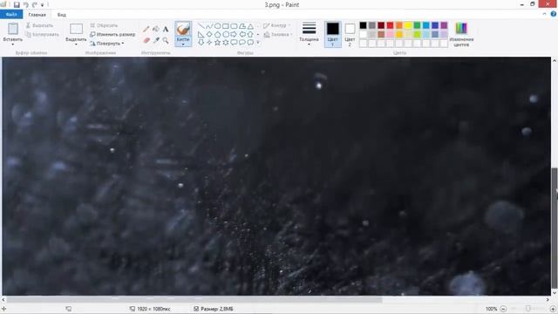Choose the Hexagon shape
The height and width of the screenshot is (314, 558).
tap(226, 35)
